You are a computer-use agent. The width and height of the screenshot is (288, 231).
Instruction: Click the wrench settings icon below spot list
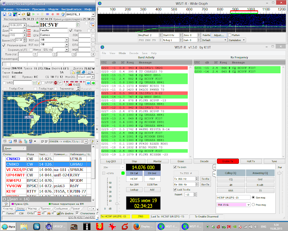point(6,204)
